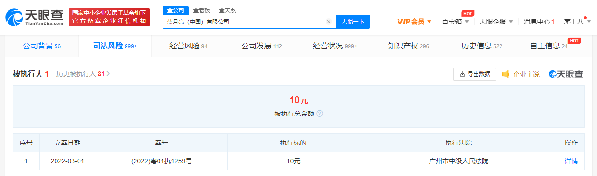Click the red 官方备案企业征信机构 banner
This screenshot has height=176, width=597.
(109, 17)
